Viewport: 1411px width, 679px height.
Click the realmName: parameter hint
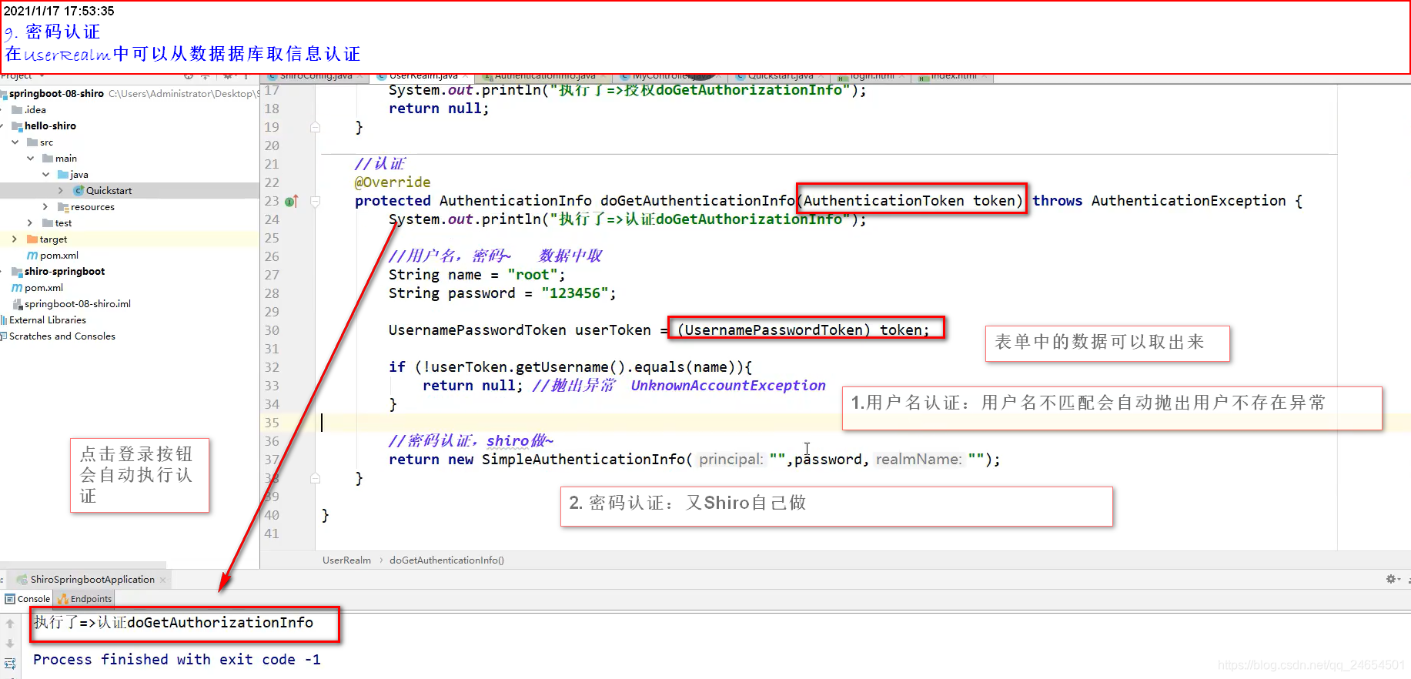919,460
